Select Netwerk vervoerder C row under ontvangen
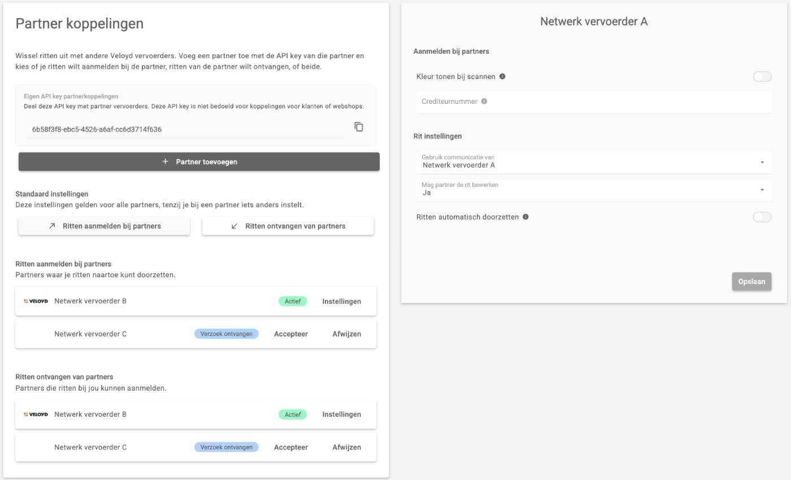This screenshot has width=791, height=480. coord(195,447)
